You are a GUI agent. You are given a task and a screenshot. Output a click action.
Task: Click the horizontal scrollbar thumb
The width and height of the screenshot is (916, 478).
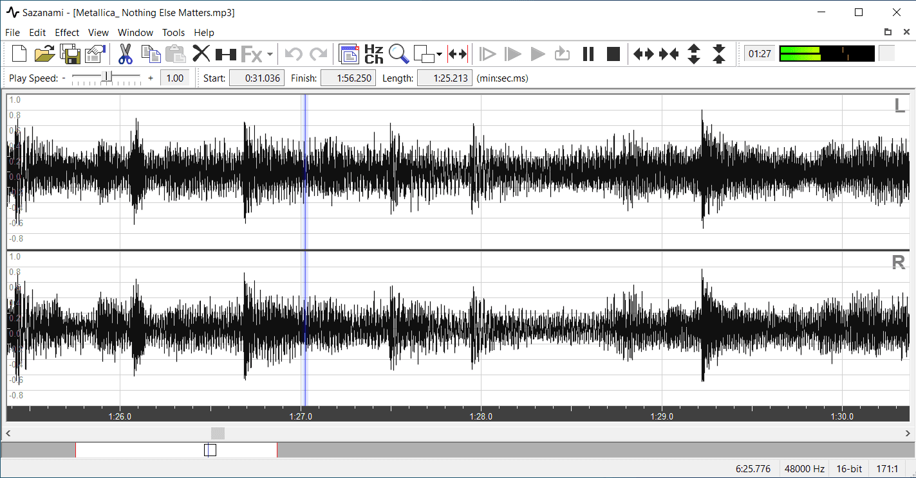pos(218,434)
